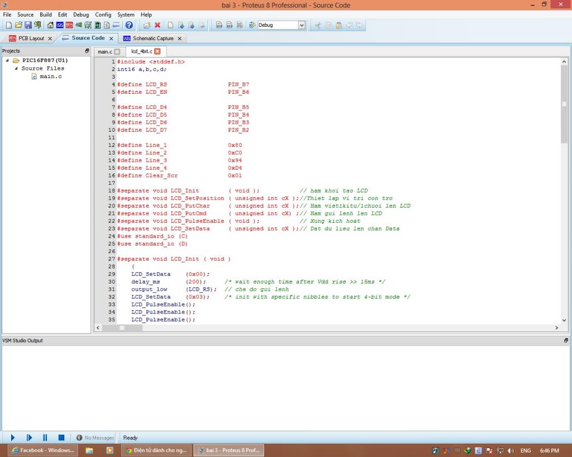Start the simulation with Play button
The height and width of the screenshot is (457, 572).
(13, 437)
